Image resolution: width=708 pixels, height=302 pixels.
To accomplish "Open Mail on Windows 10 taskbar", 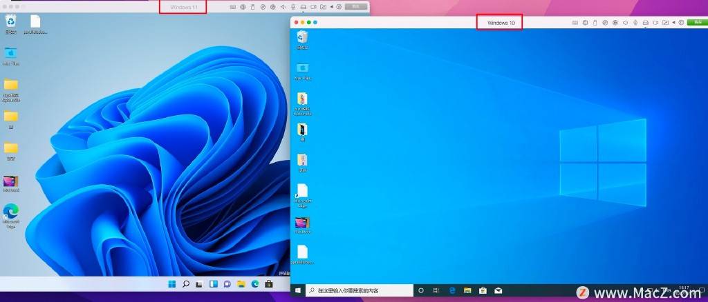I will pyautogui.click(x=498, y=291).
